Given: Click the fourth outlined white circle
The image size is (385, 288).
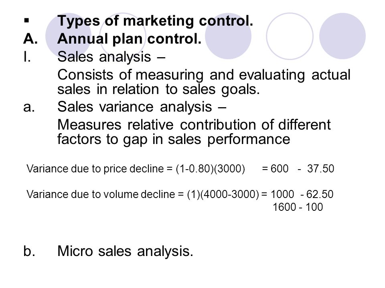Looking at the screenshot, I should 290,36.
